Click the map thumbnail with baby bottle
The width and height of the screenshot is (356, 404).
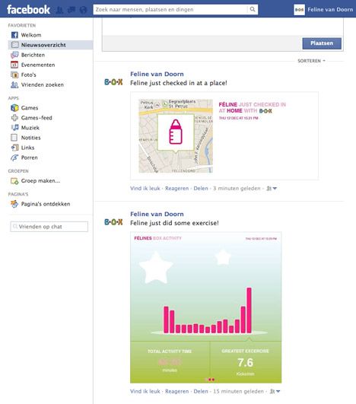click(176, 135)
